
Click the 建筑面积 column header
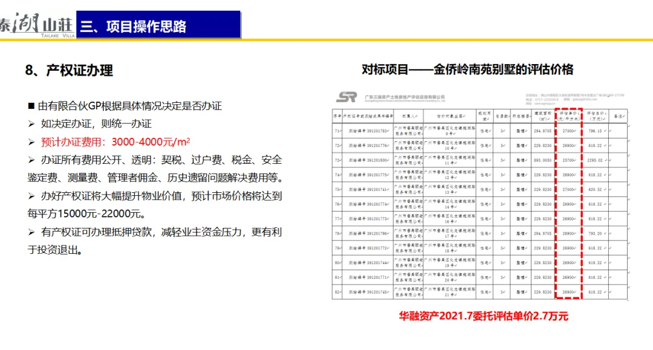click(543, 115)
